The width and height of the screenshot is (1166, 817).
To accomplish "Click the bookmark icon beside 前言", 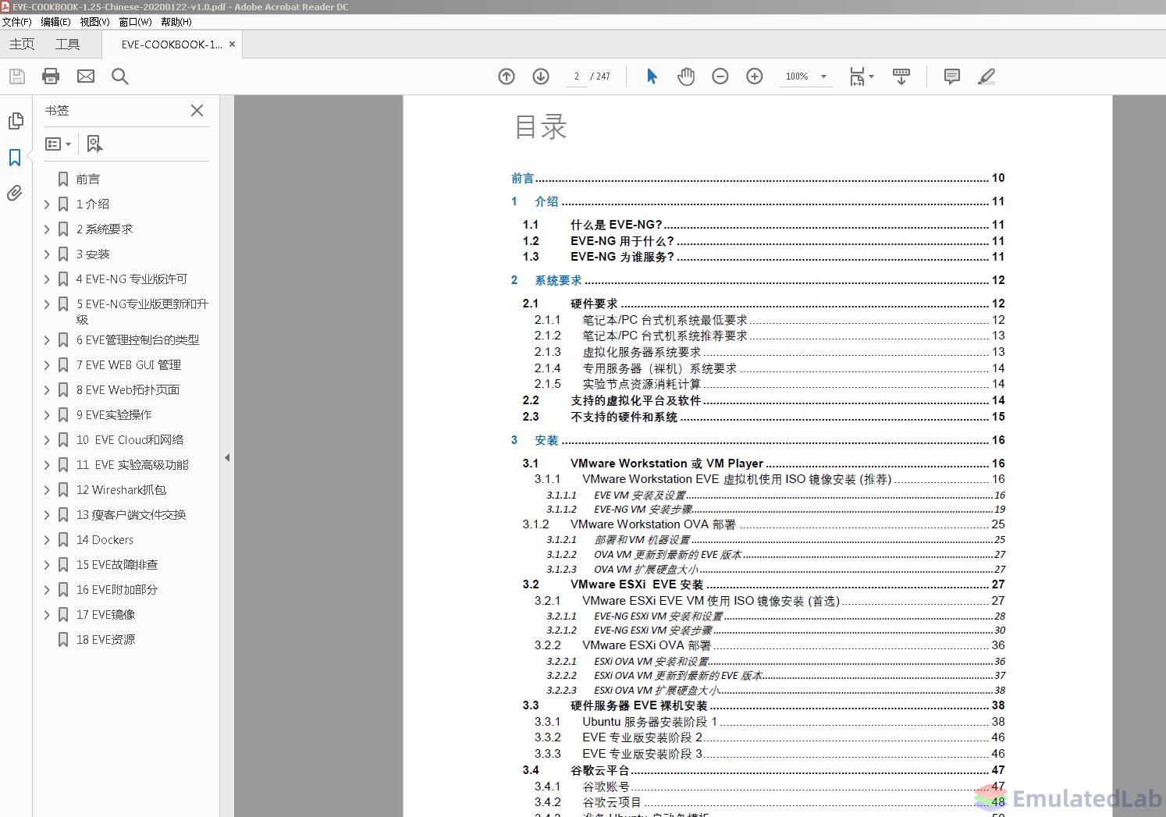I will (63, 179).
